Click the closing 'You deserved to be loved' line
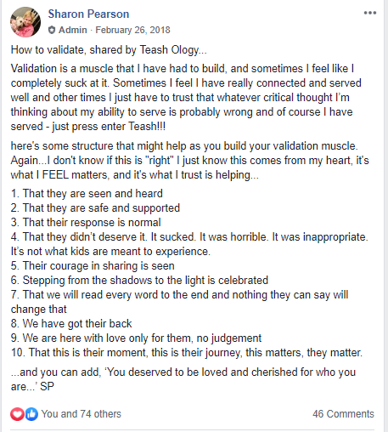 (x=183, y=379)
